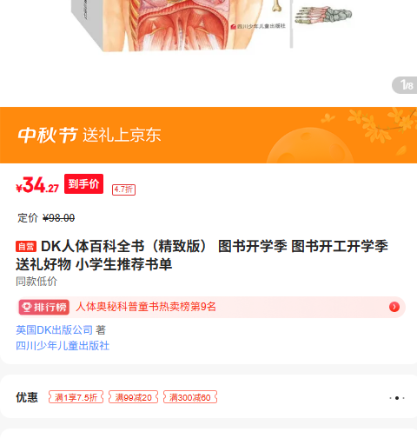417x445 pixels.
Task: Click the 同款低价 label
Action: click(x=36, y=282)
